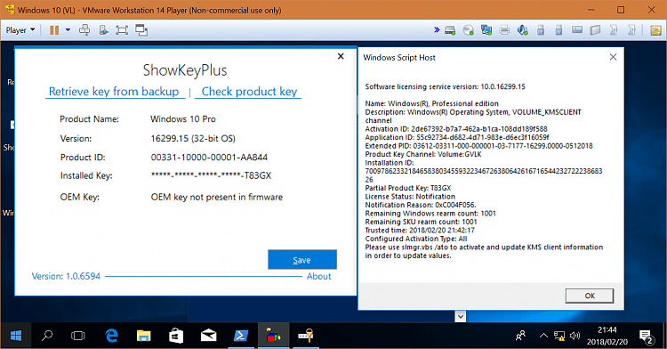Expand the down chevron below the dialog

click(x=461, y=316)
